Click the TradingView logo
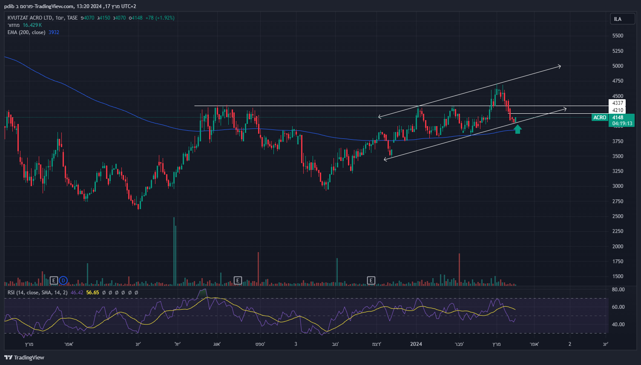The height and width of the screenshot is (365, 641). [x=24, y=357]
